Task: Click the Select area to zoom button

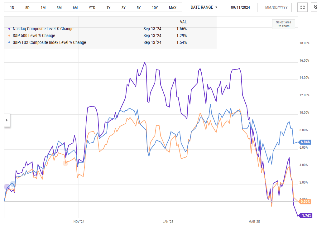Action: [283, 24]
